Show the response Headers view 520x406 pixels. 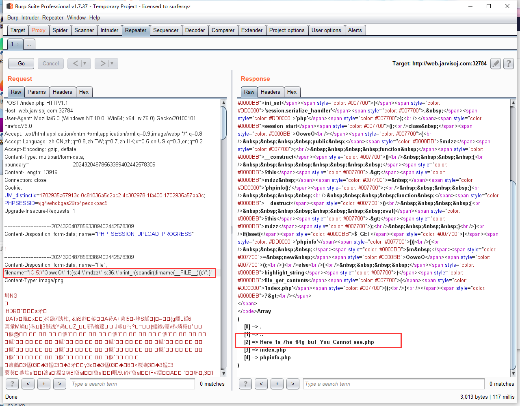(271, 92)
